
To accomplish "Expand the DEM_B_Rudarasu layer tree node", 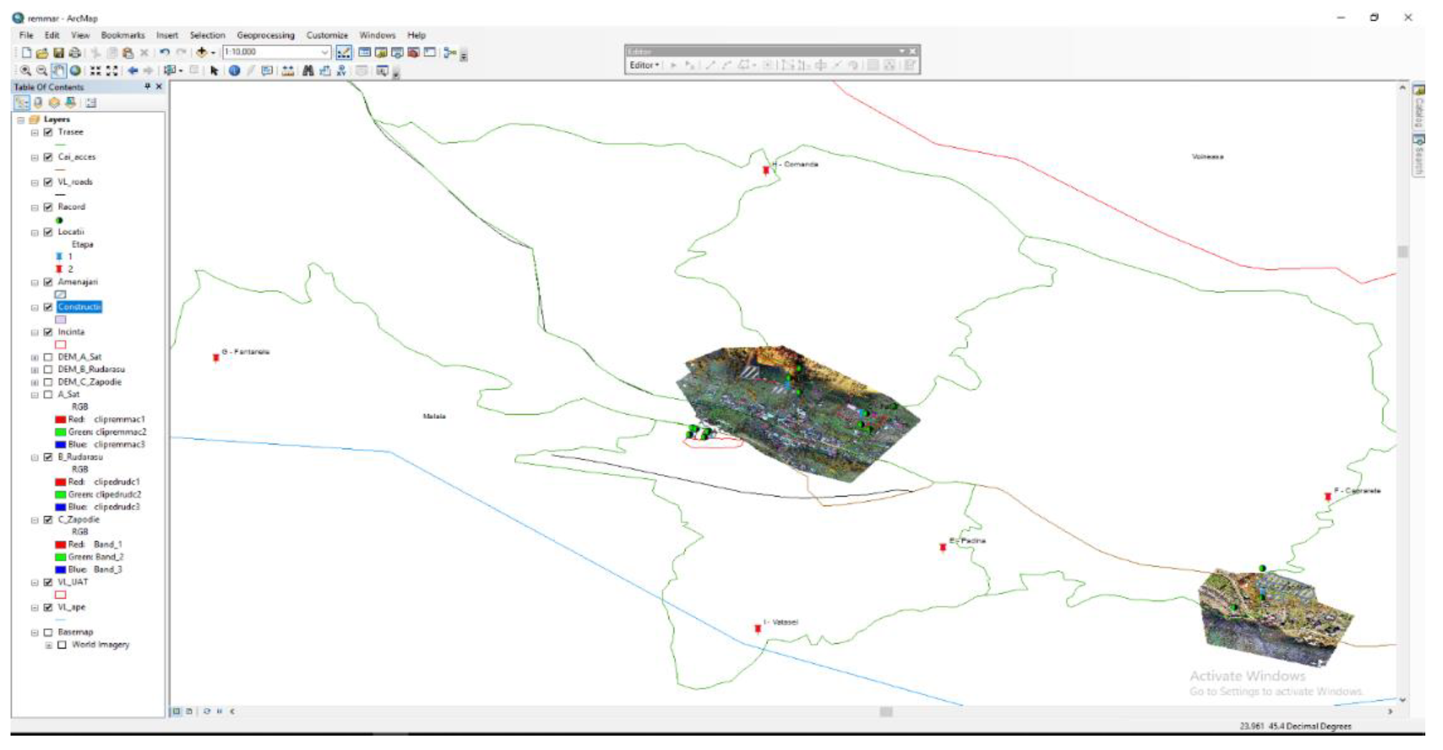I will click(35, 370).
